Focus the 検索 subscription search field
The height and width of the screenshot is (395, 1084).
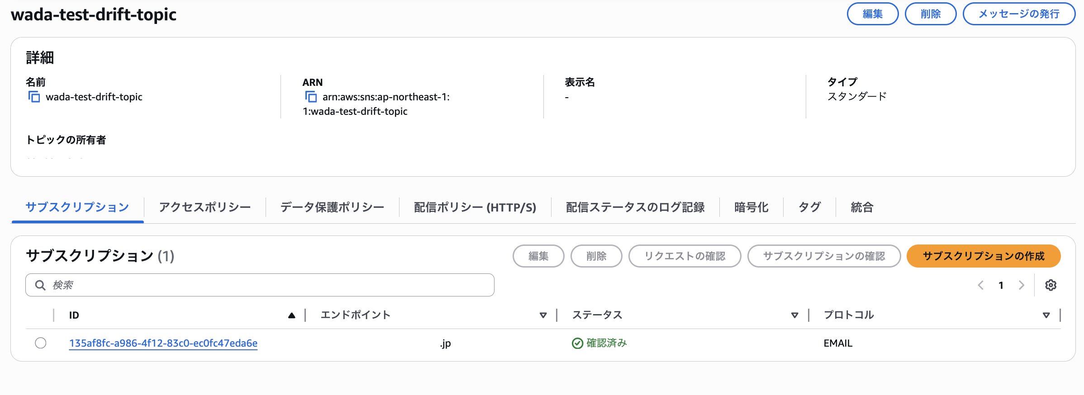click(260, 285)
